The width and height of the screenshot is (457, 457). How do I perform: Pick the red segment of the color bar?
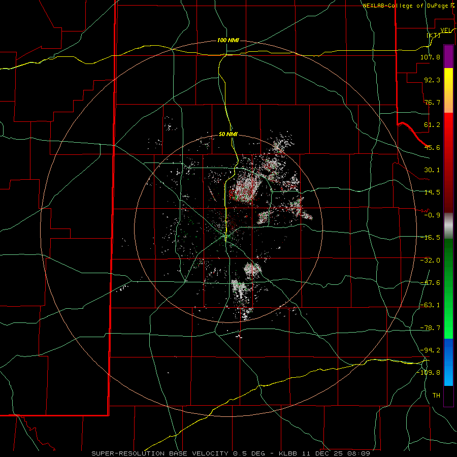448,162
